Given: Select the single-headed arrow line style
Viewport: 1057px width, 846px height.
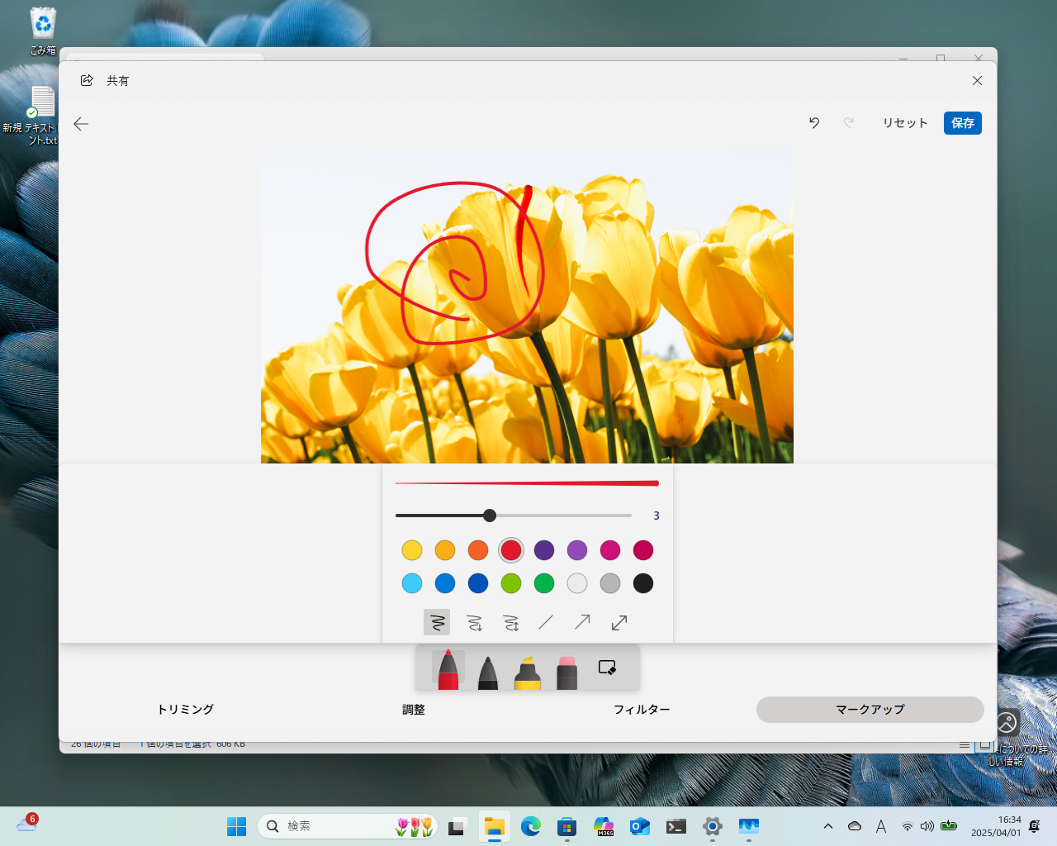Looking at the screenshot, I should [582, 622].
